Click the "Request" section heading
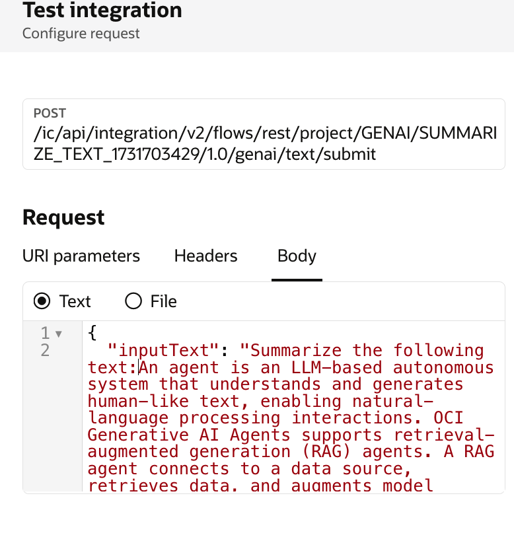Viewport: 514px width, 543px height. tap(63, 218)
